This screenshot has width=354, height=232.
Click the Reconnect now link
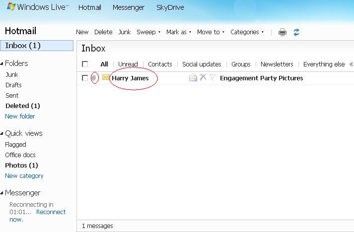click(x=51, y=212)
